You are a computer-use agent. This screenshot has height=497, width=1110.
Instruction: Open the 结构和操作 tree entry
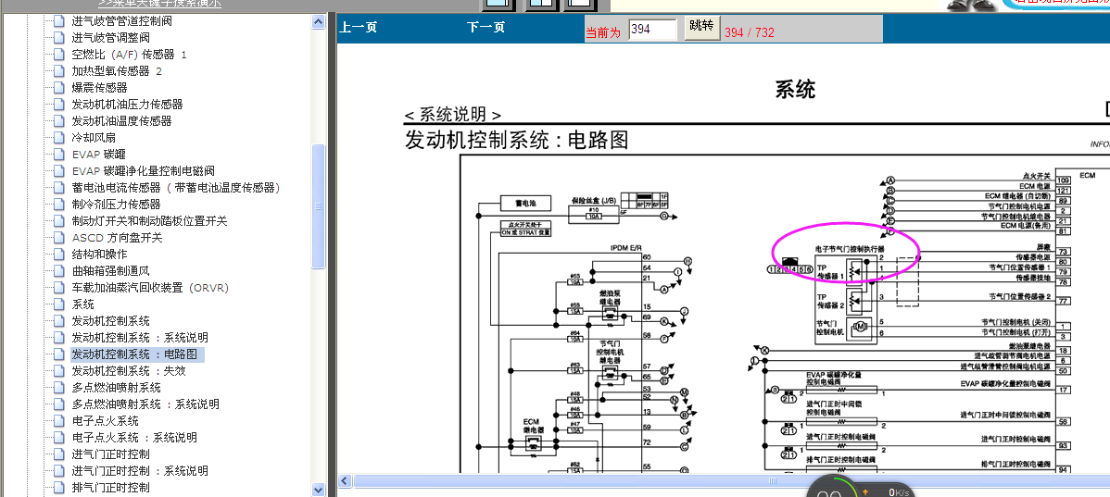click(x=100, y=255)
